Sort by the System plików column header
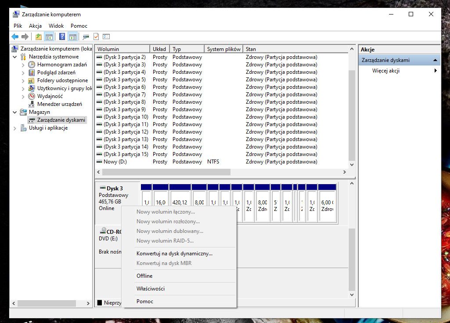Screen dimensions: 450x323 [x=224, y=49]
